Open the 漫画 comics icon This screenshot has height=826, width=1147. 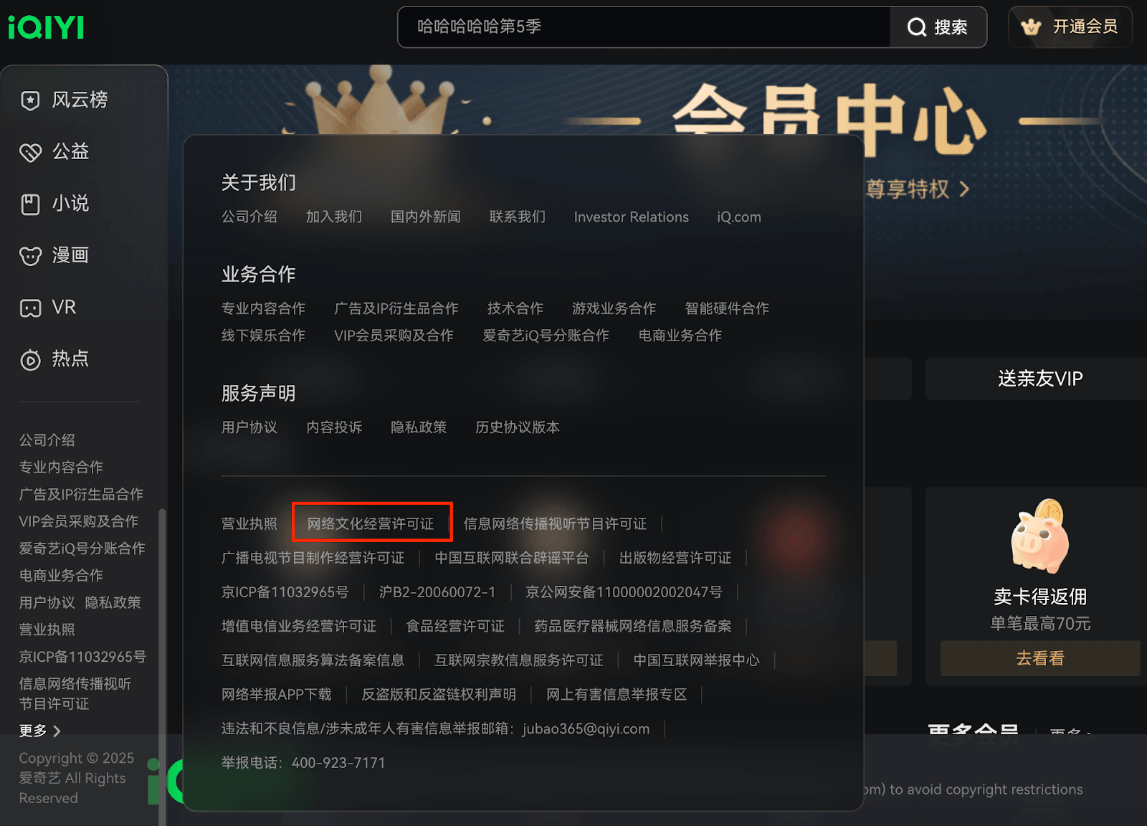30,256
